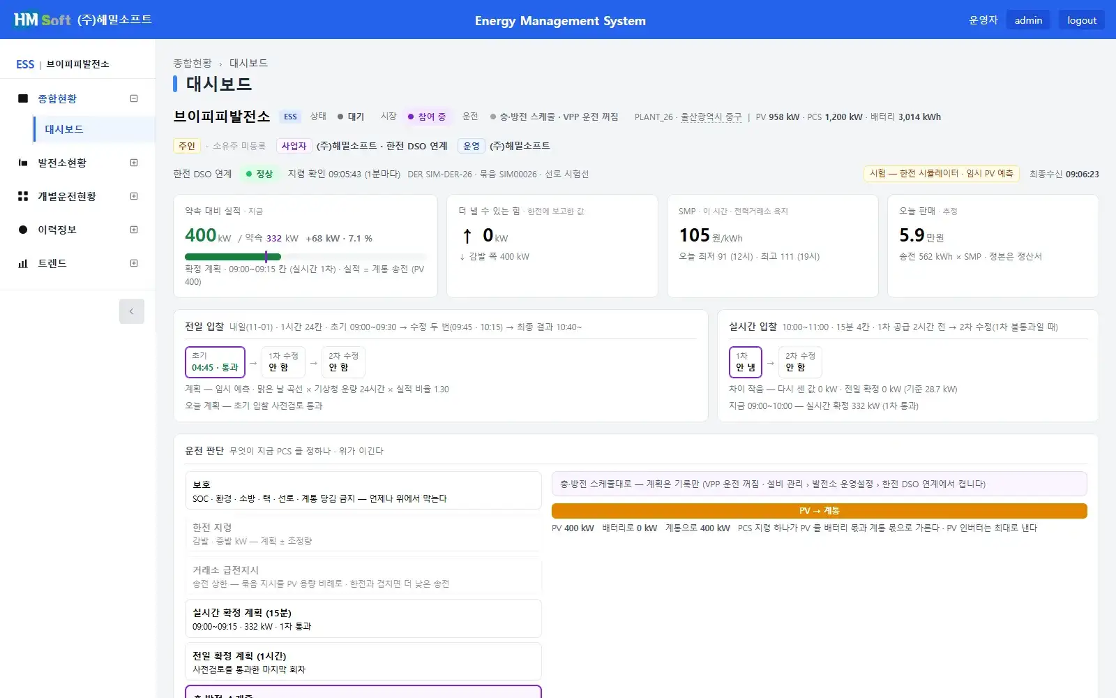Select the 초기 04:45 통과 bid step
Viewport: 1116px width, 698px height.
(215, 362)
